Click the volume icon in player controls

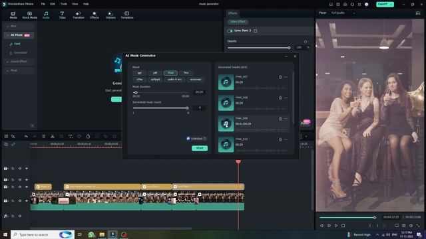pos(411,226)
